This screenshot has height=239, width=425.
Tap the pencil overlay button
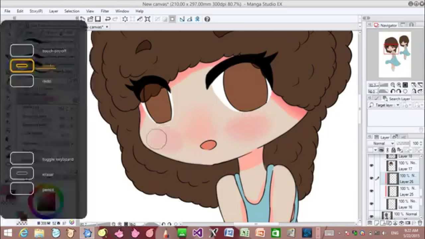22,189
